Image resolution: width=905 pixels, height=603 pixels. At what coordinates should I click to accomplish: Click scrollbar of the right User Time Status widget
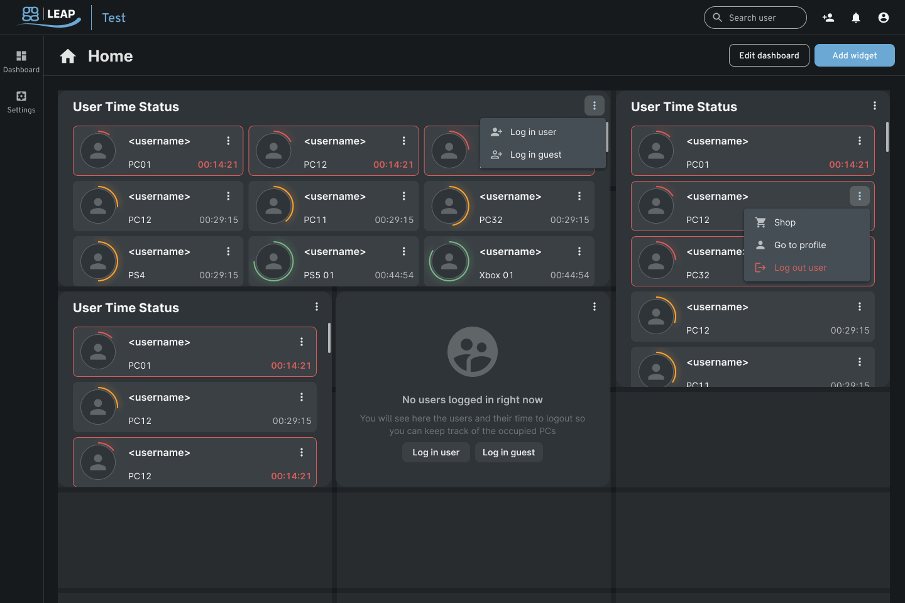click(x=887, y=137)
